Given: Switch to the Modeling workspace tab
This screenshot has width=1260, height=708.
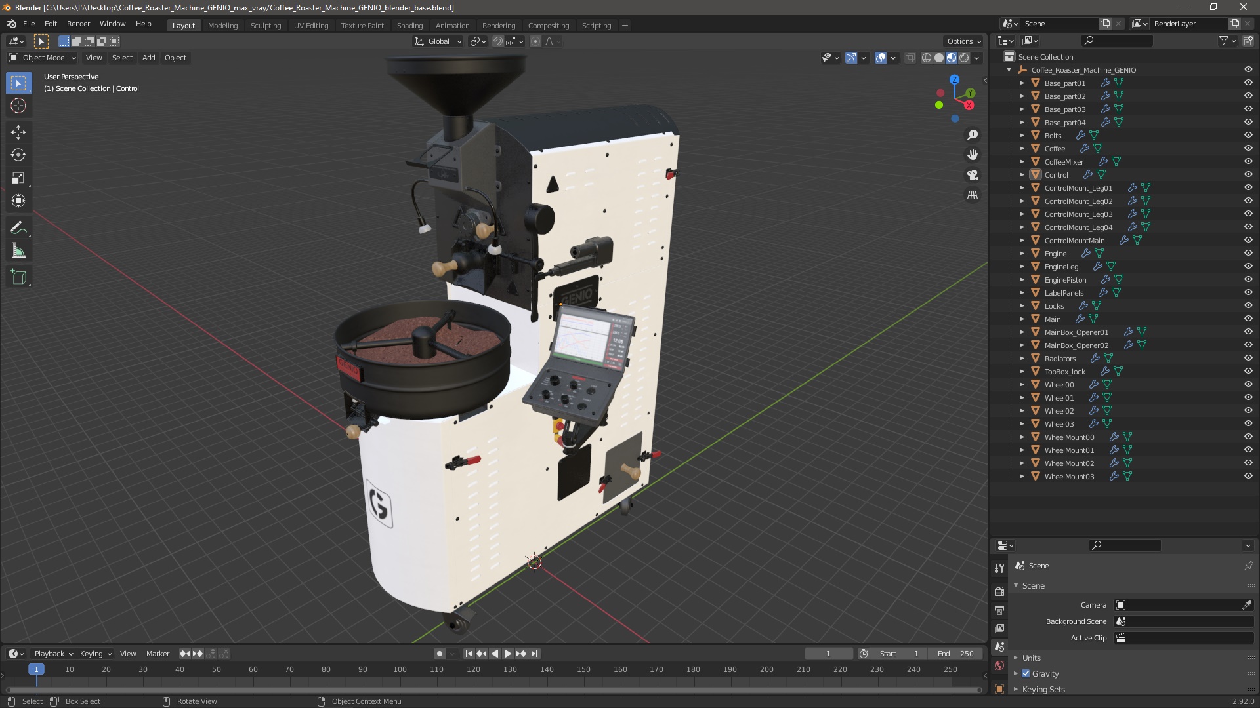Looking at the screenshot, I should [222, 26].
